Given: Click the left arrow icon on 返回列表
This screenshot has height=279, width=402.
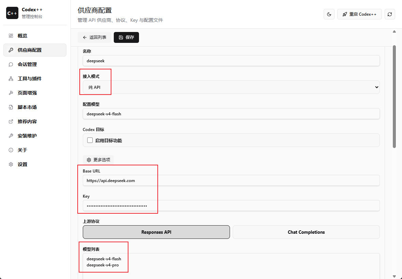Looking at the screenshot, I should tap(85, 37).
